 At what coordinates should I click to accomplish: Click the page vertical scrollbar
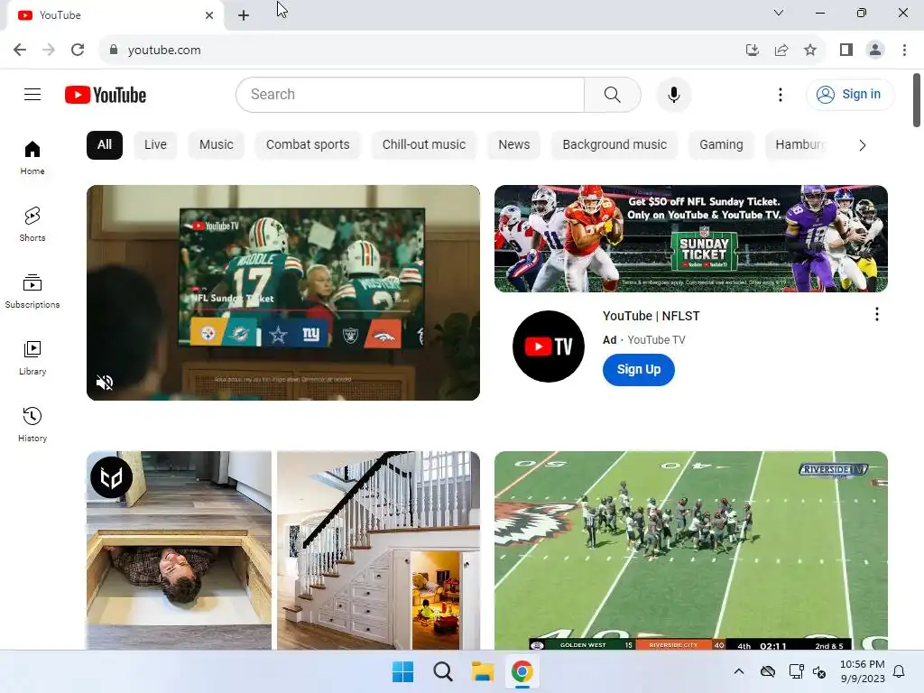917,100
